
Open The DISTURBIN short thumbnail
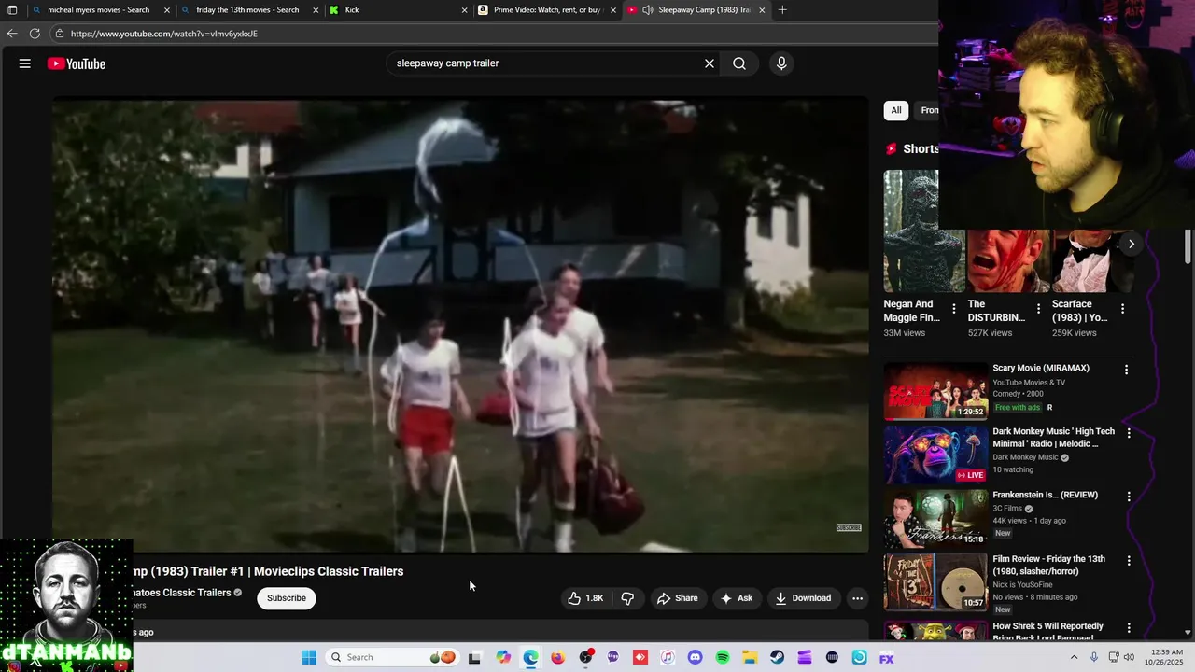(x=1009, y=260)
